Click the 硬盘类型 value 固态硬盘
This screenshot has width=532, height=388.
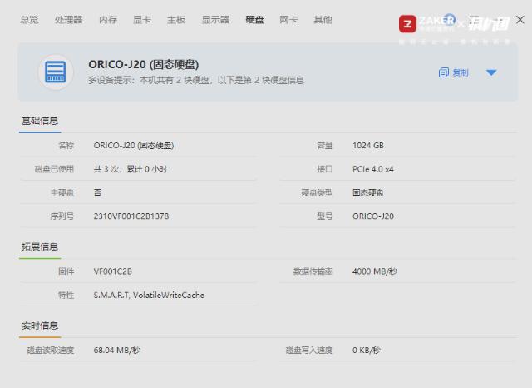point(368,192)
